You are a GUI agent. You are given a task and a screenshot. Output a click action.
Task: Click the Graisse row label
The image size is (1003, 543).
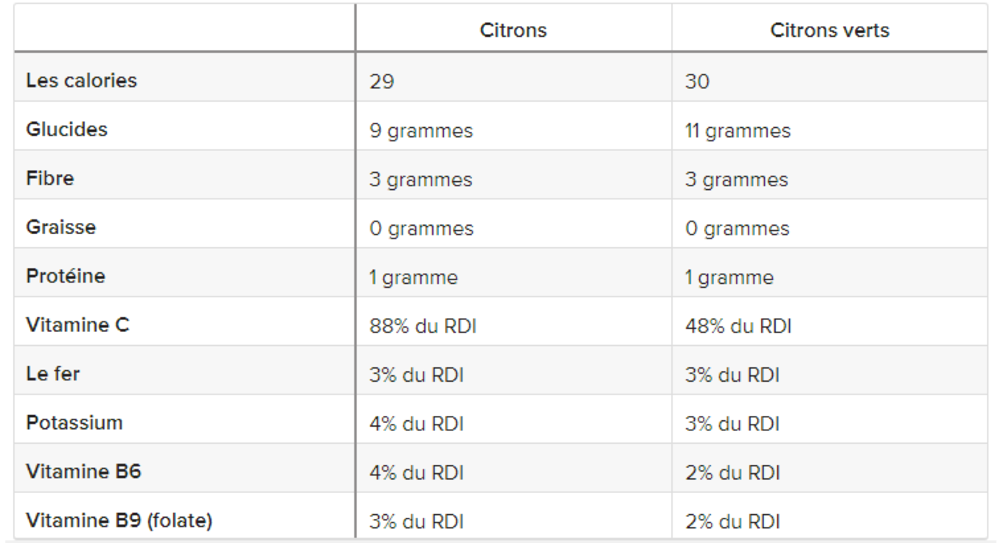61,227
